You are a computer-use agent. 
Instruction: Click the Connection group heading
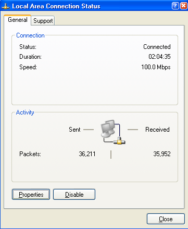[30, 35]
